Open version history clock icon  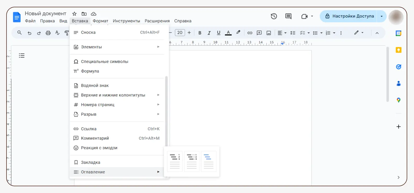pos(274,16)
